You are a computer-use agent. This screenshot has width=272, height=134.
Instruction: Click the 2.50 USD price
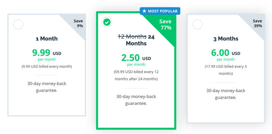click(136, 58)
